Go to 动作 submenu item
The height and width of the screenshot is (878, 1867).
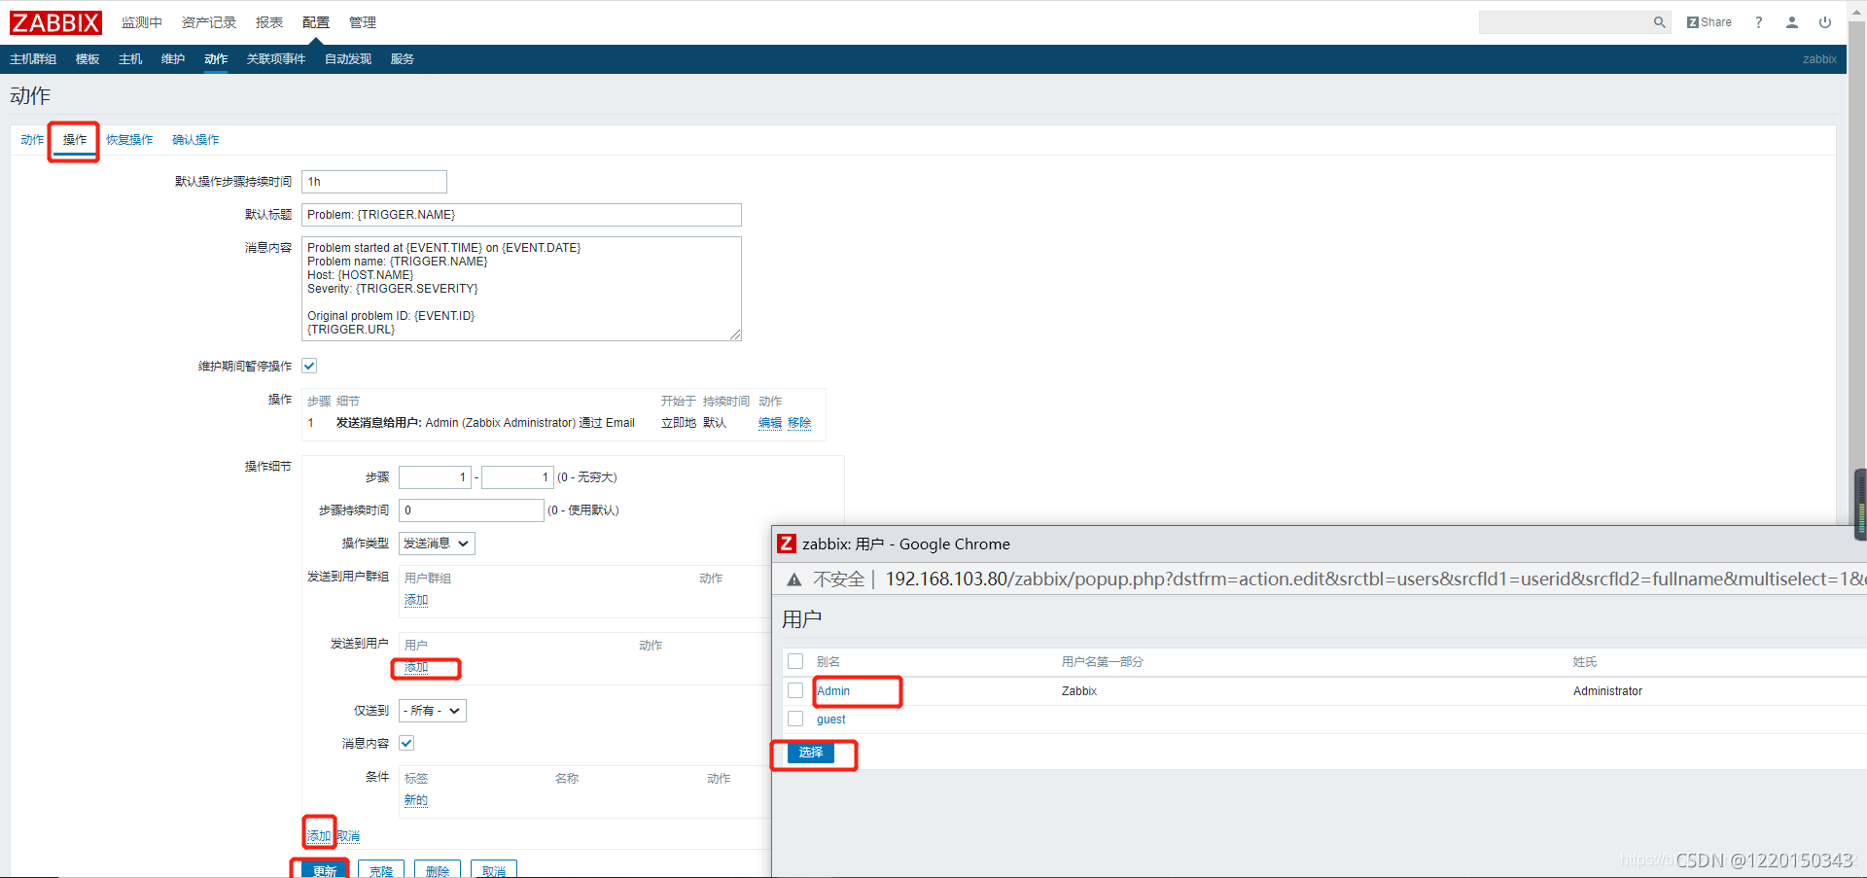216,59
